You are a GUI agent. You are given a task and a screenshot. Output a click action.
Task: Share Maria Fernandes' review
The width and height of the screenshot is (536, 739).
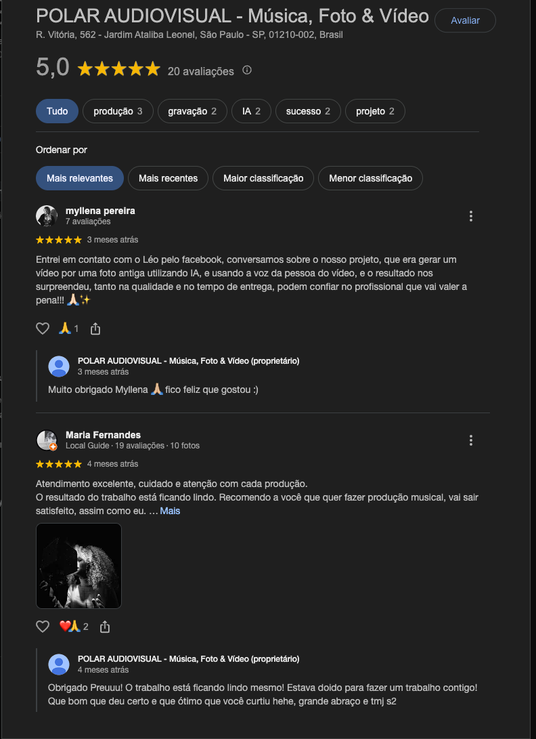point(105,627)
